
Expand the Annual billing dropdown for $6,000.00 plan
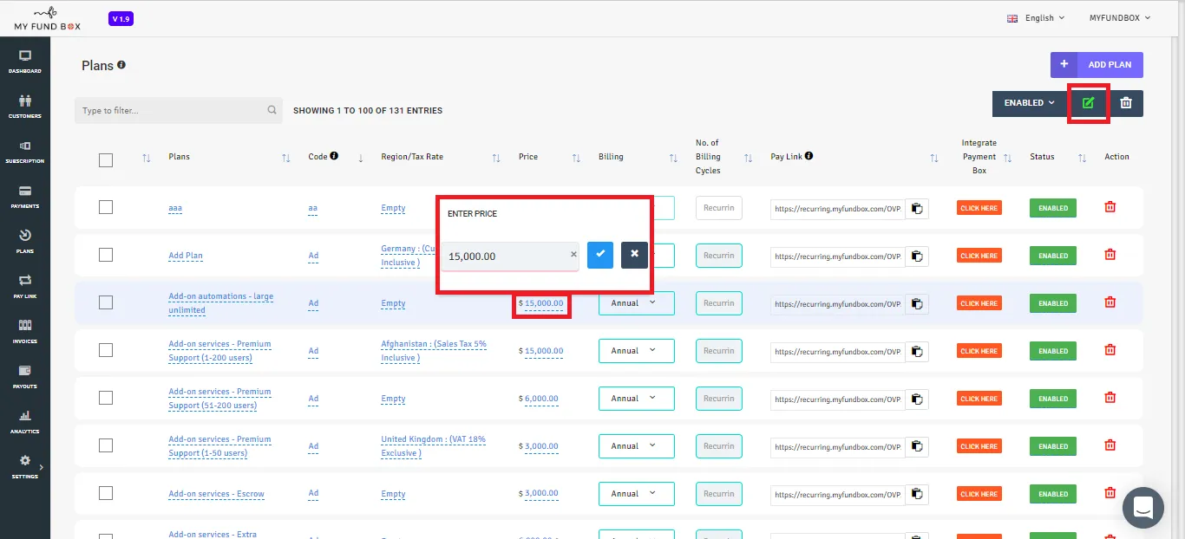tap(636, 399)
